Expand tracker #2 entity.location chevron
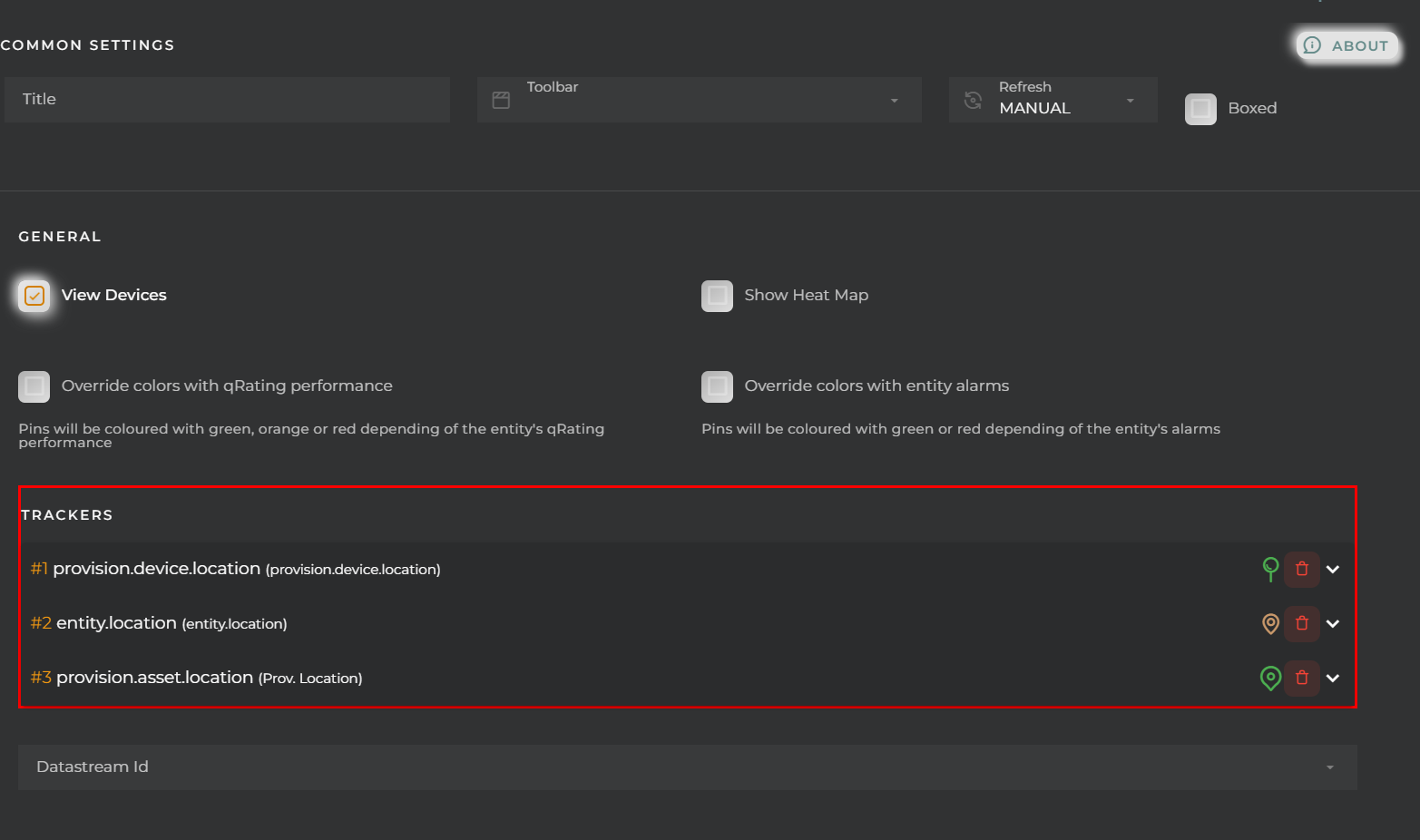Screen dimensions: 1420x840 point(1333,624)
